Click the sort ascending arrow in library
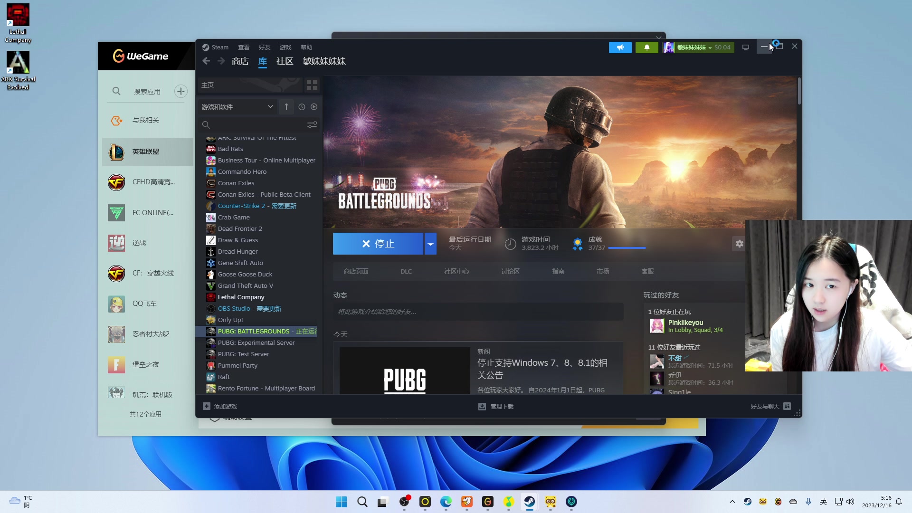This screenshot has height=513, width=912. pyautogui.click(x=286, y=107)
